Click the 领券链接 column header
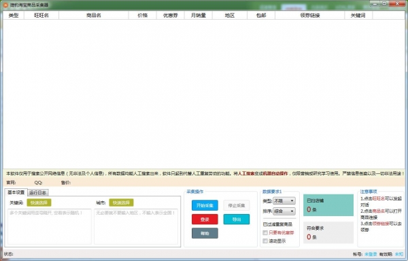 tap(309, 16)
